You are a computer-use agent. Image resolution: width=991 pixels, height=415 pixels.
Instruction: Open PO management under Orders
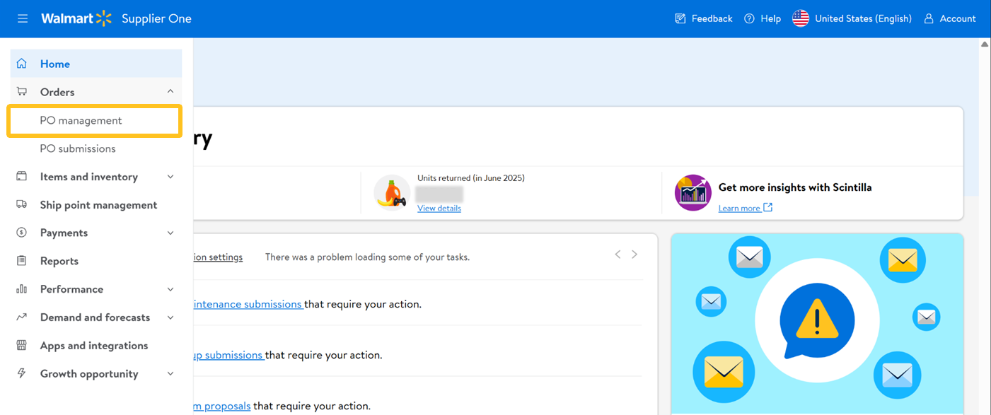click(x=95, y=121)
